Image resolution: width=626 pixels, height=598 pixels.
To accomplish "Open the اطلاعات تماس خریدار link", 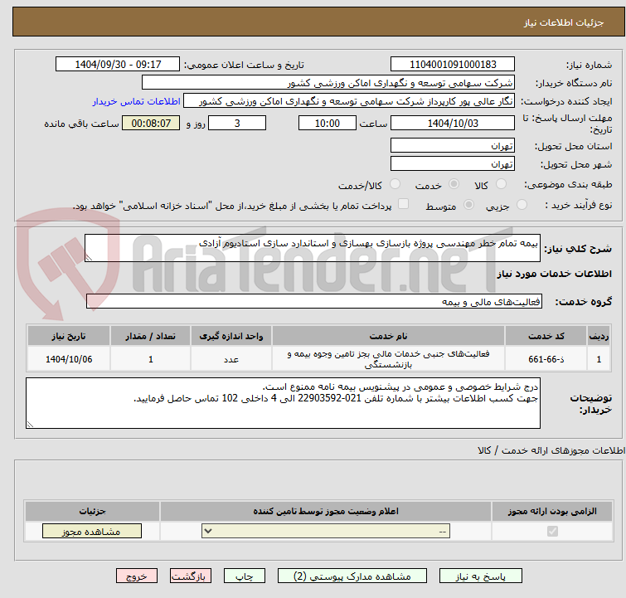I will point(137,101).
